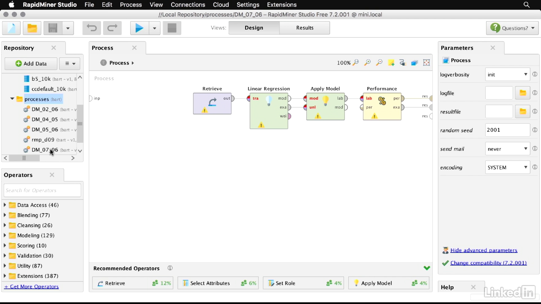Click the Hide advanced parameters link
Image resolution: width=541 pixels, height=304 pixels.
point(484,250)
